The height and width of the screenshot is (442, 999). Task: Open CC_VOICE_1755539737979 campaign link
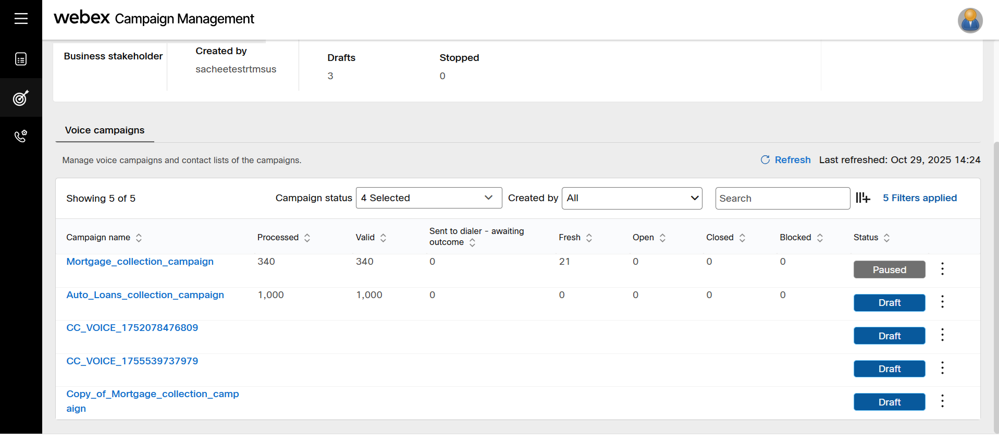point(132,361)
